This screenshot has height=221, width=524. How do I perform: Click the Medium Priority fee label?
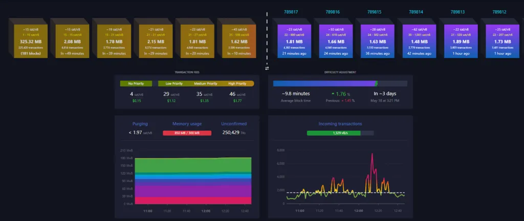206,84
